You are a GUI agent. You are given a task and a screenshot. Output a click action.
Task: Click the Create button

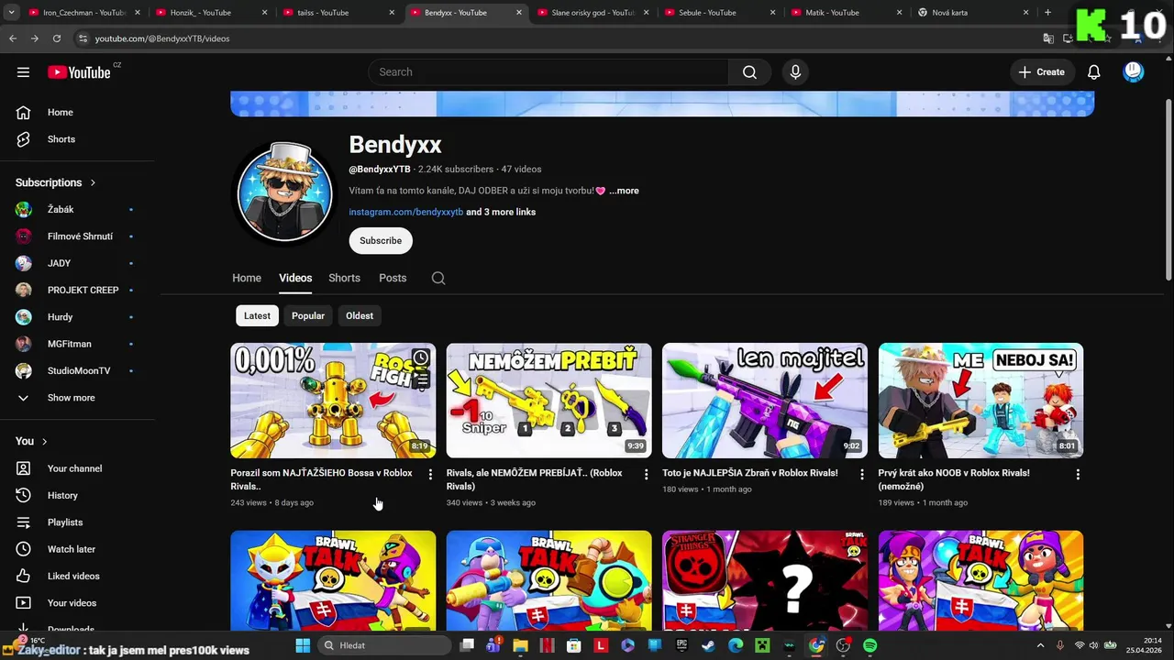point(1042,72)
